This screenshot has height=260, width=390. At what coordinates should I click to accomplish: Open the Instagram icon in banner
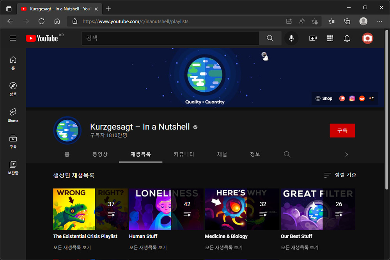pyautogui.click(x=352, y=99)
